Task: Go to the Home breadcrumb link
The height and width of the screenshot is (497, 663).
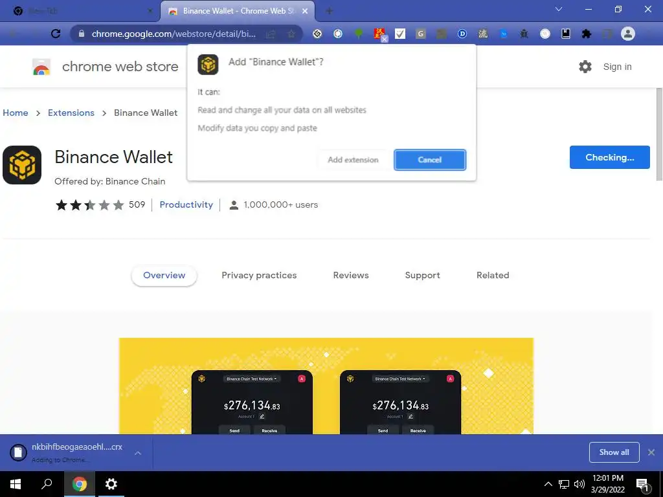Action: point(16,113)
